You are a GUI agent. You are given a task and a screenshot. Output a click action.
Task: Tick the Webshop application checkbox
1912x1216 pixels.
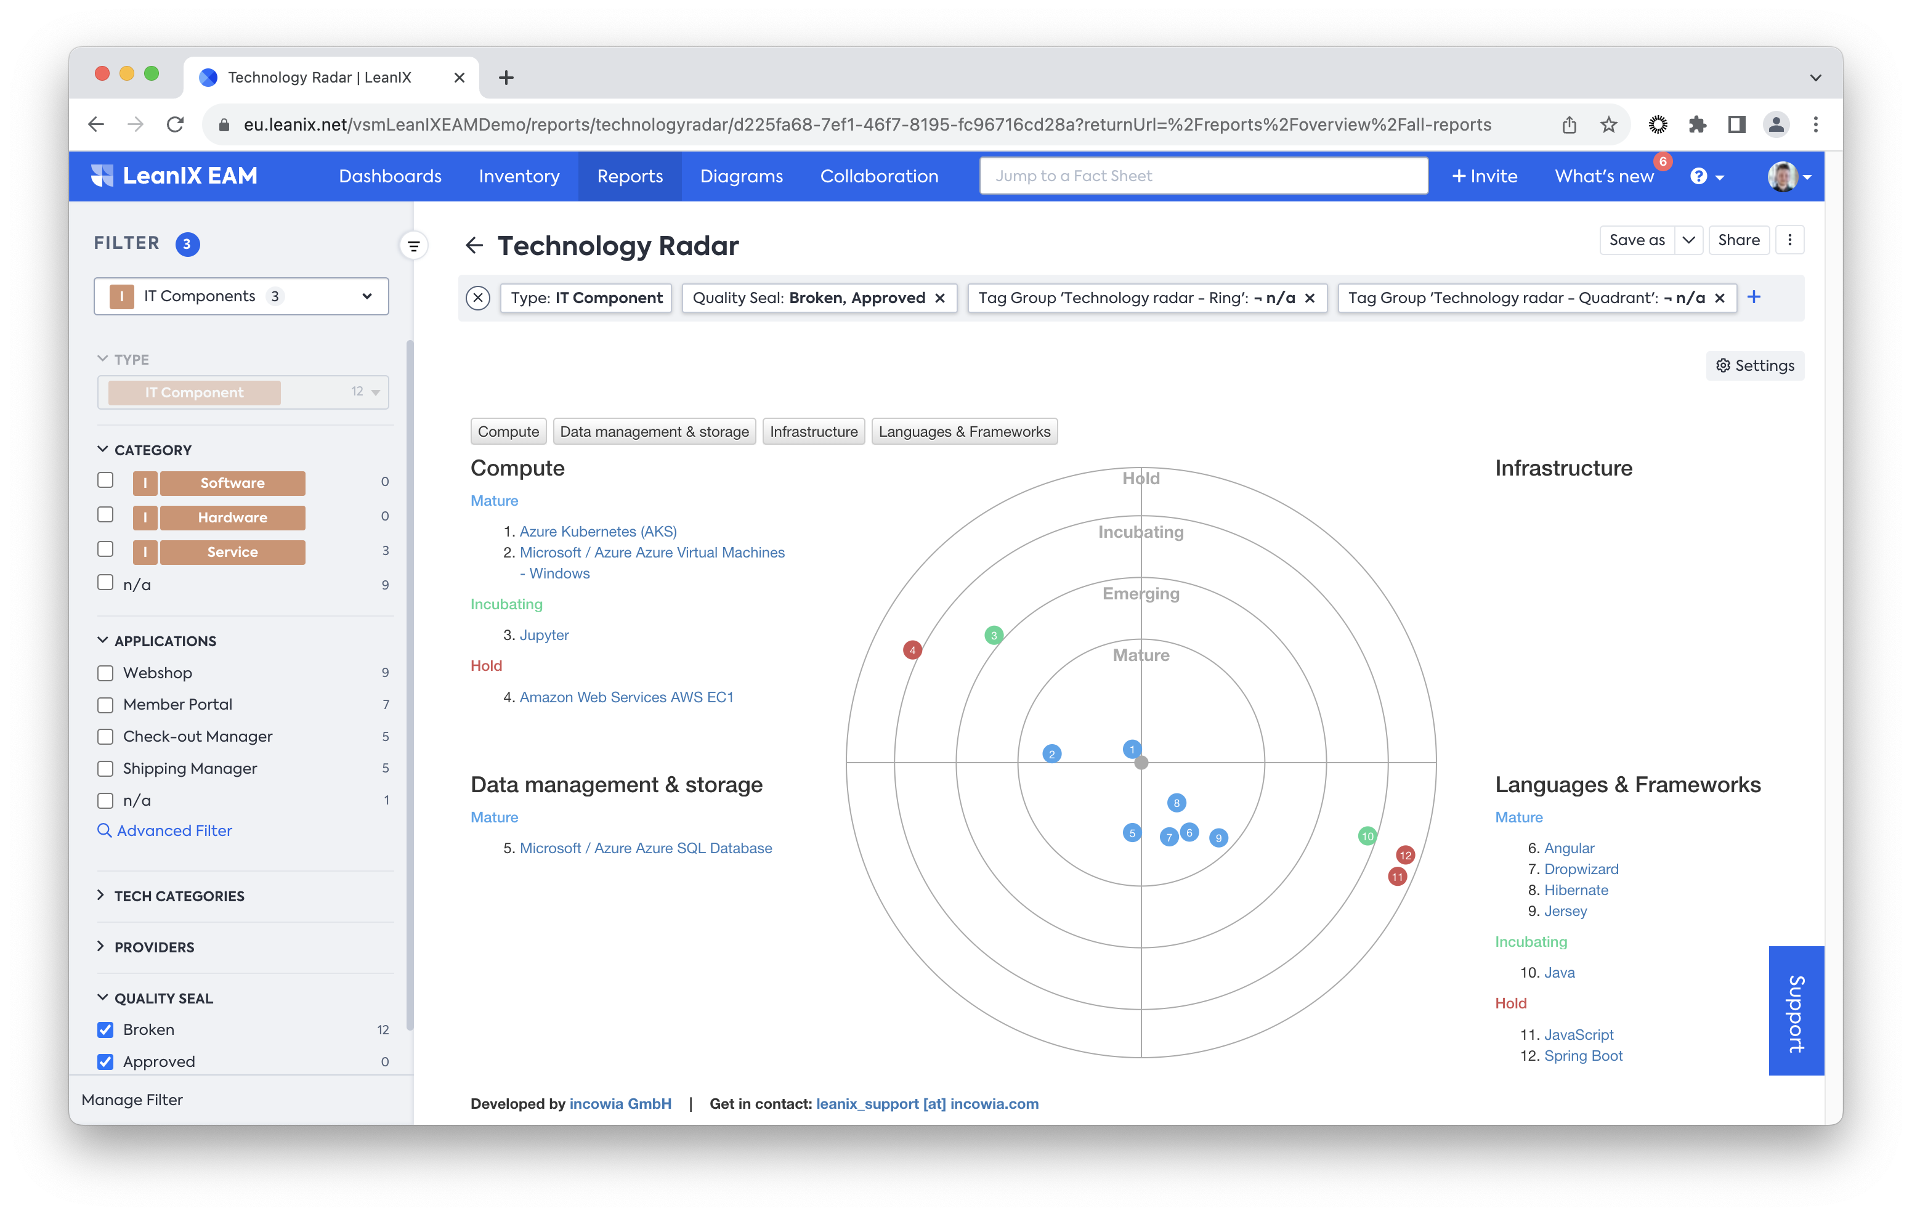[x=105, y=673]
